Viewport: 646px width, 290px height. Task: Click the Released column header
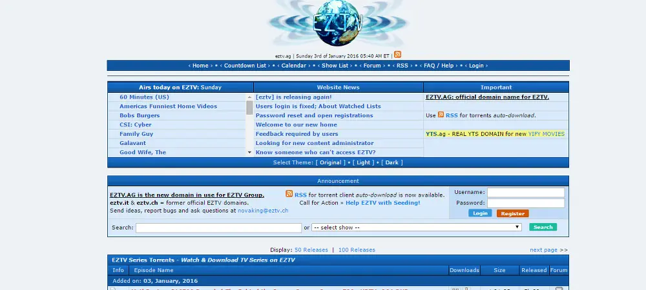534,270
